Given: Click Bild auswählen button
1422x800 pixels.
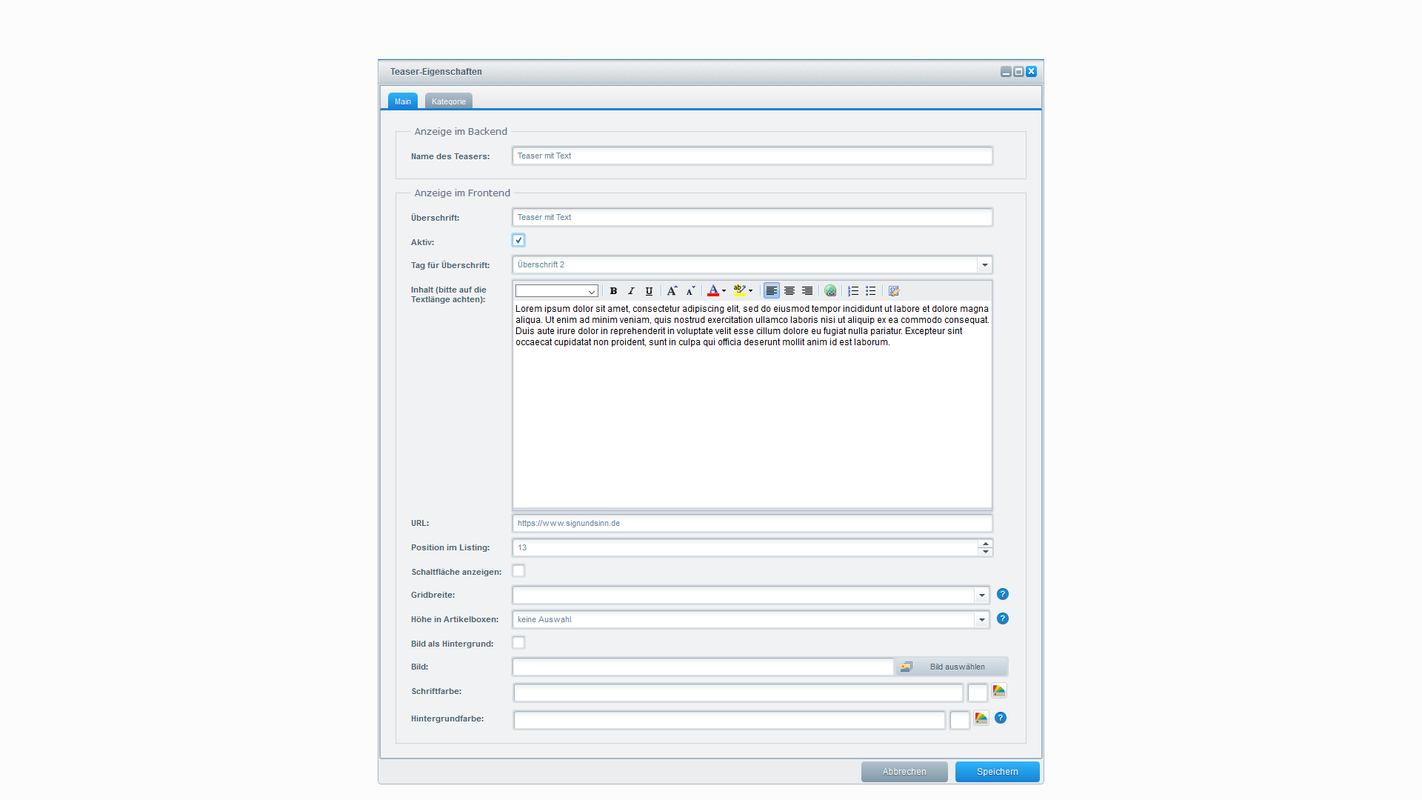Looking at the screenshot, I should [x=957, y=667].
